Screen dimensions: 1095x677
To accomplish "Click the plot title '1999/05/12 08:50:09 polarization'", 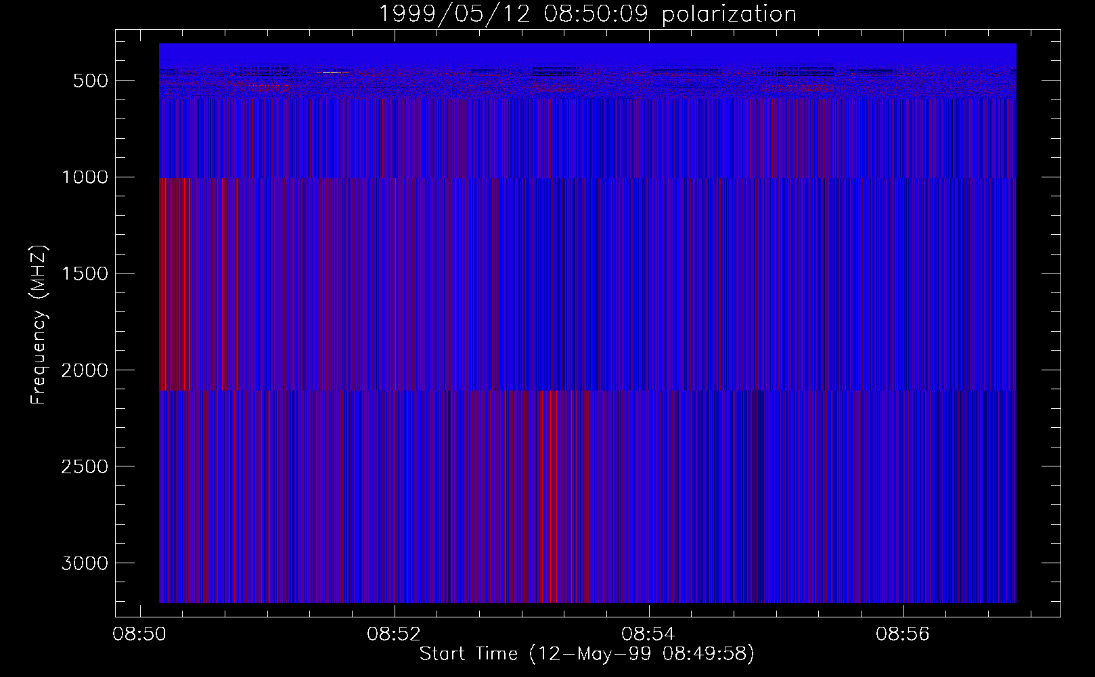I will [587, 14].
